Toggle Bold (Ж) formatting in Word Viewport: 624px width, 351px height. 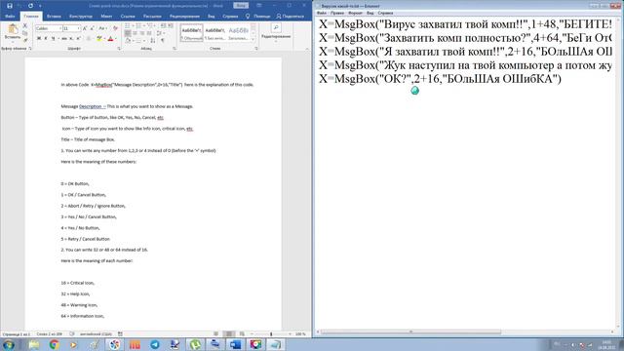[x=39, y=38]
